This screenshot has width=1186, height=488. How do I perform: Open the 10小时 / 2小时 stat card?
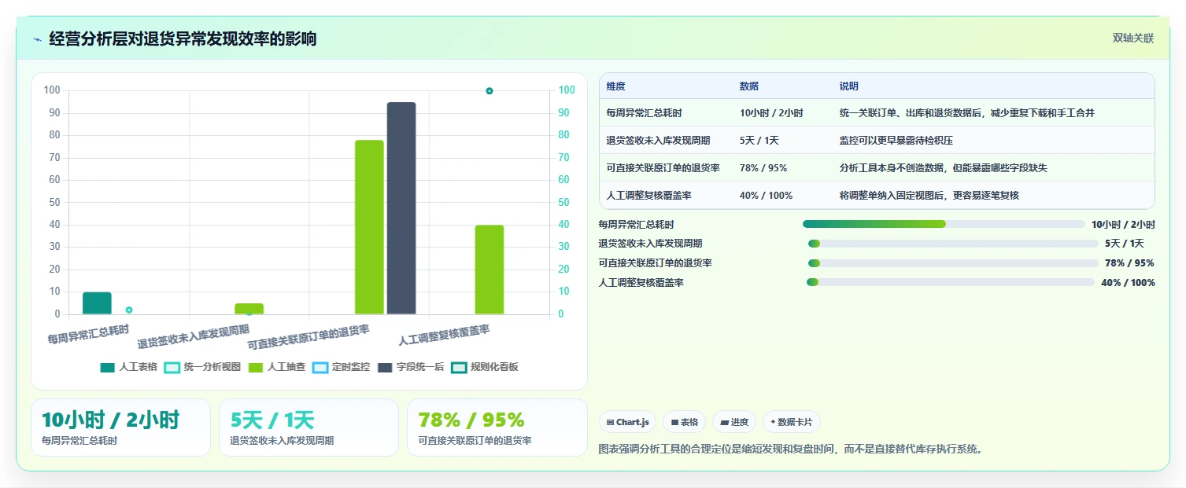120,427
